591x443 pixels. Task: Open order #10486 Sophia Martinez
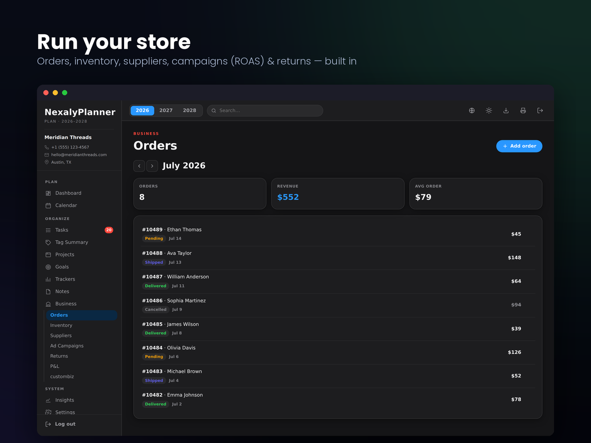coord(338,305)
